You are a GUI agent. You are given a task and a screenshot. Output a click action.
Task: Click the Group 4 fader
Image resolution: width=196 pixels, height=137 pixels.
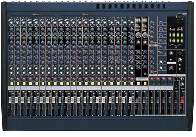click(170, 99)
